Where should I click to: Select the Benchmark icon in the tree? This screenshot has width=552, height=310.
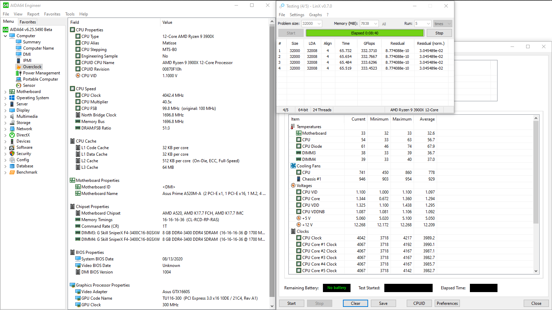(x=12, y=172)
